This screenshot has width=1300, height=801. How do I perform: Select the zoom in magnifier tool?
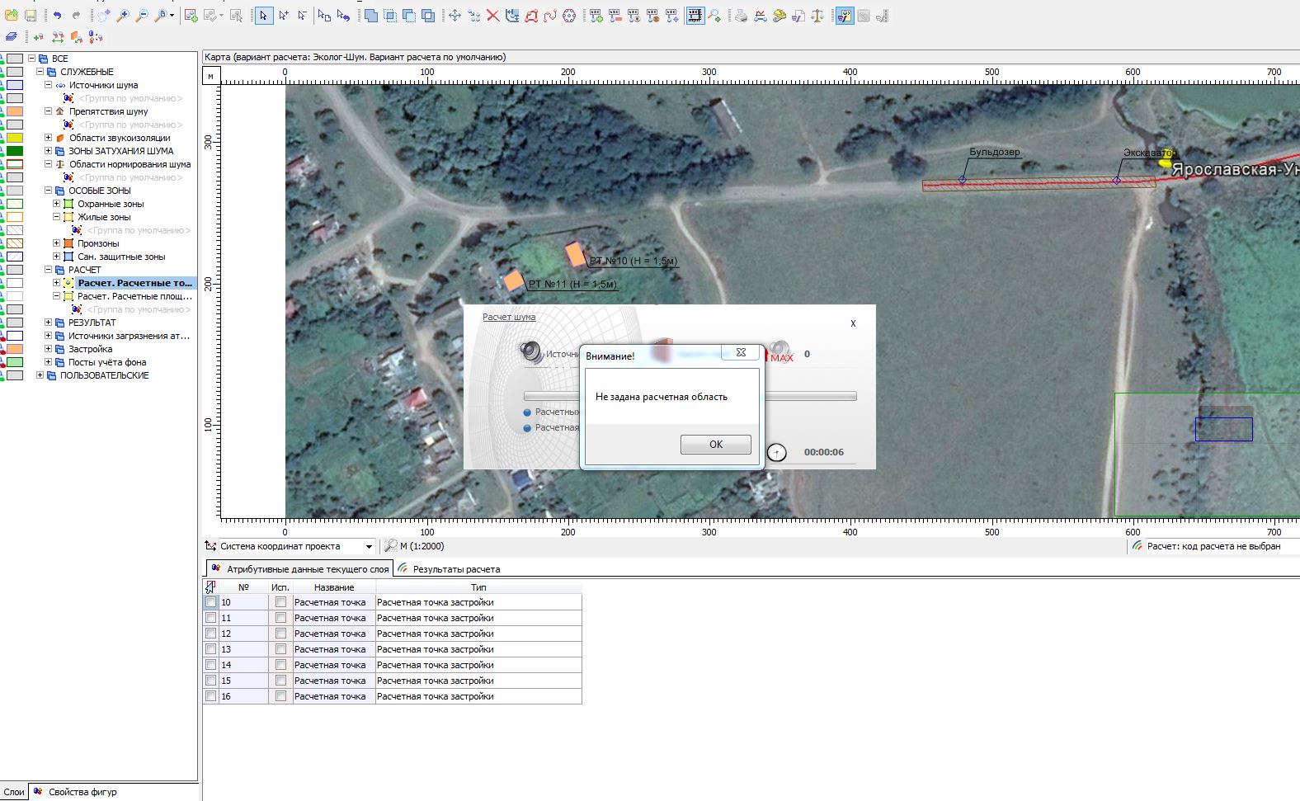(123, 16)
